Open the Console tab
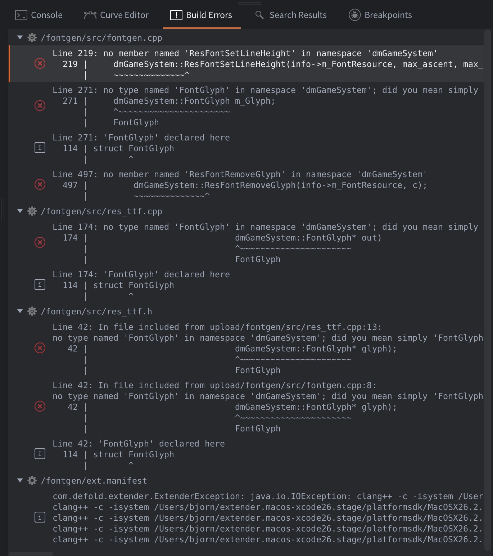 pyautogui.click(x=39, y=15)
